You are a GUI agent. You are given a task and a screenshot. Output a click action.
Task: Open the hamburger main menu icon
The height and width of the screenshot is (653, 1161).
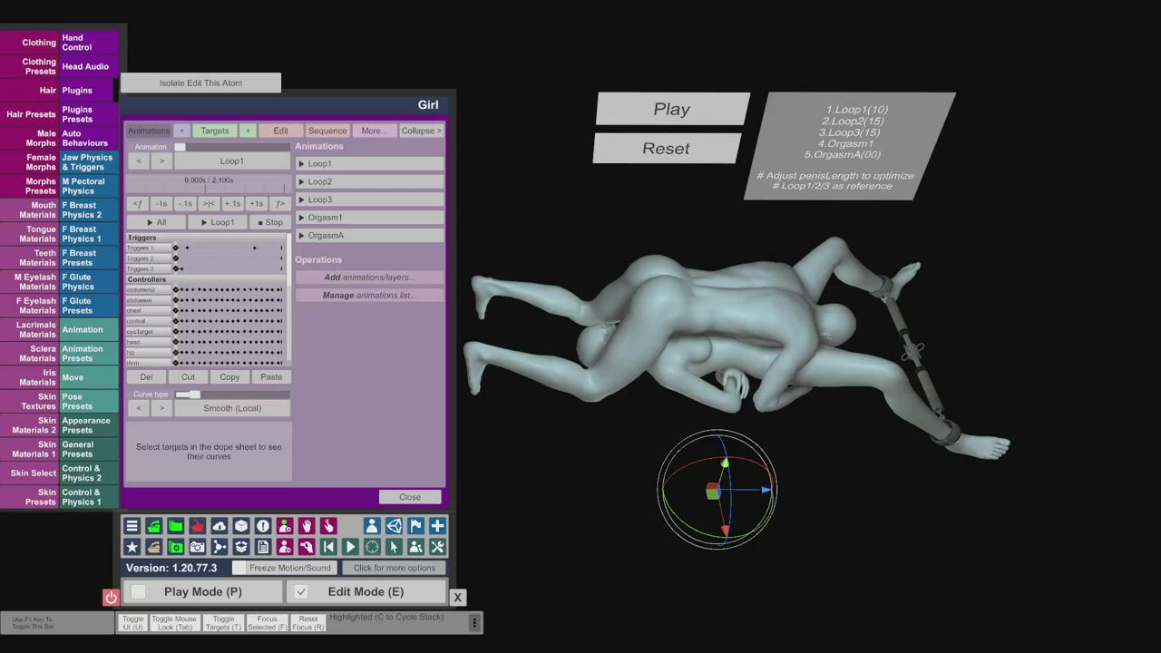point(132,526)
